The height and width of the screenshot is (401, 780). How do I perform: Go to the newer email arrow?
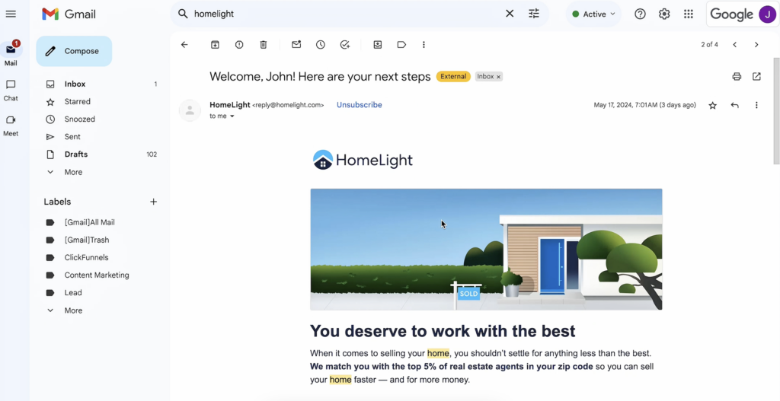(x=735, y=45)
